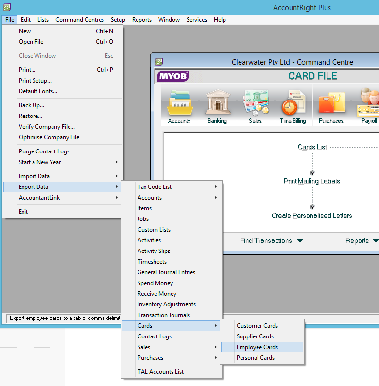
Task: Expand Purchases export submenu
Action: [172, 358]
